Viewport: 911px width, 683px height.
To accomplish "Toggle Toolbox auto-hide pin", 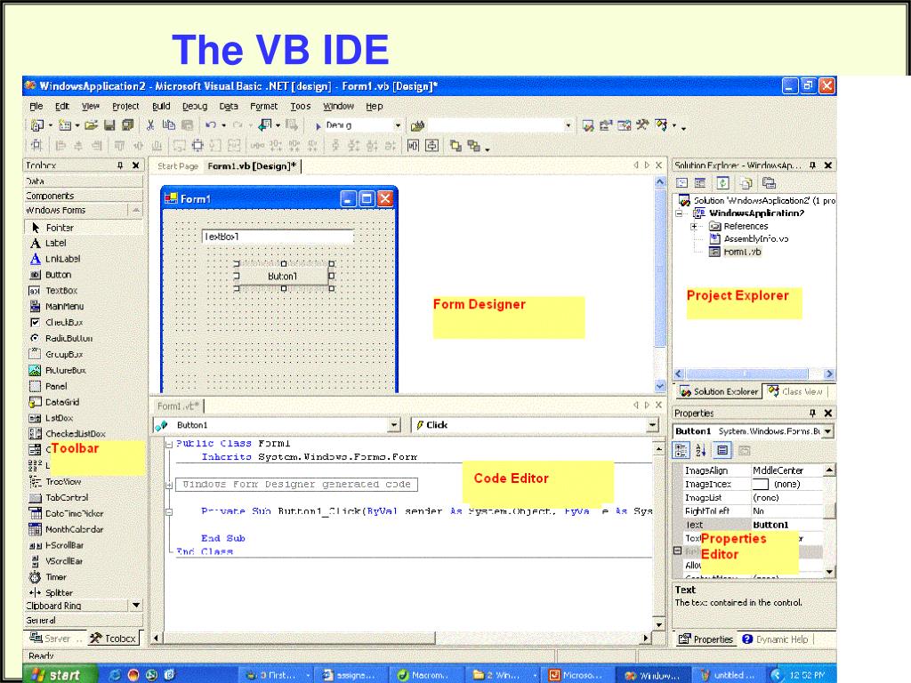I will pos(120,165).
